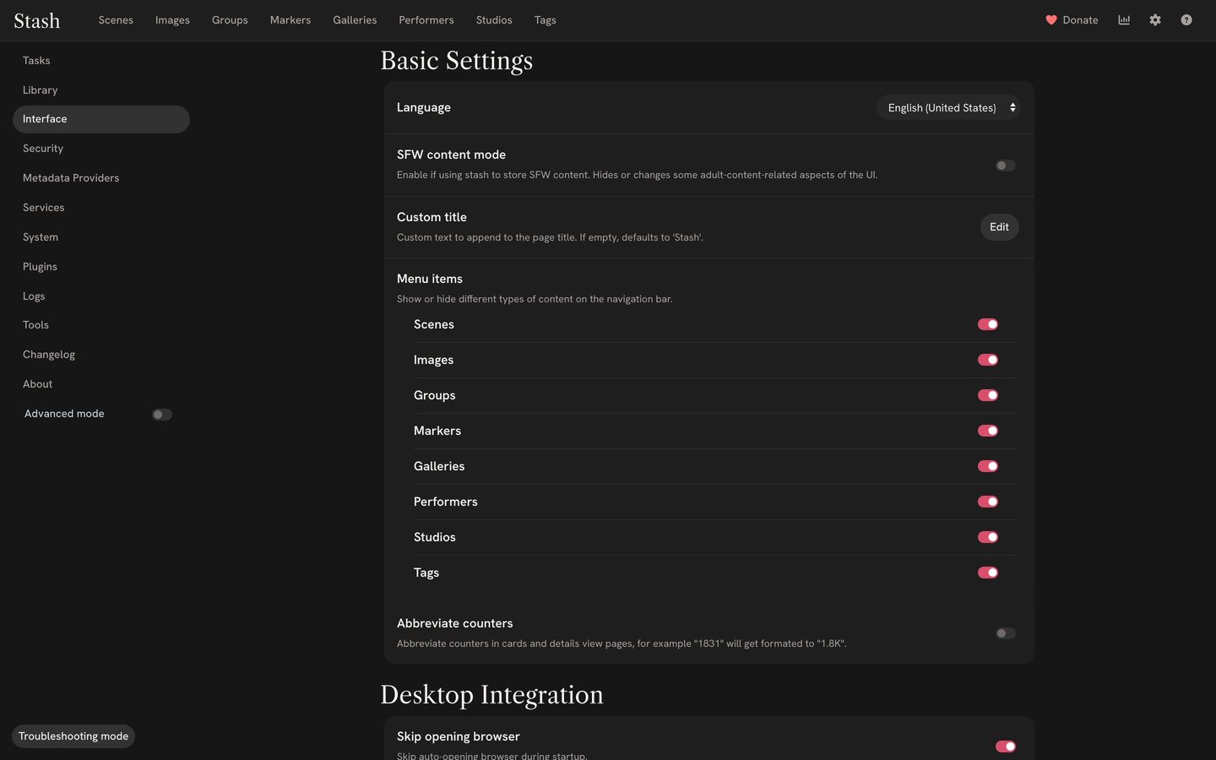Select Library in the settings sidebar
1216x760 pixels.
point(101,90)
